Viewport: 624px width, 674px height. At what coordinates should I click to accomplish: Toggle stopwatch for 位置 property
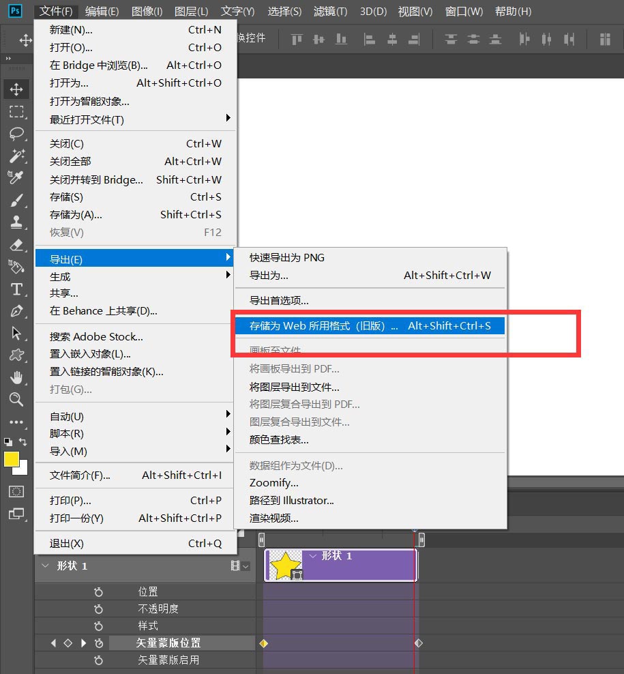pos(98,592)
